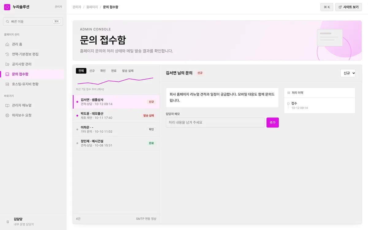Viewport: 368px width, 230px height.
Task: Click 홈페이지 in the breadcrumb
Action: [92, 7]
